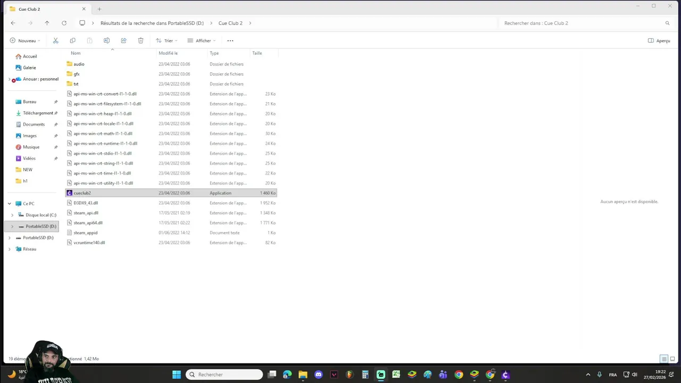Click the Copy icon in the toolbar
Screen dimensions: 681x383
click(72, 40)
